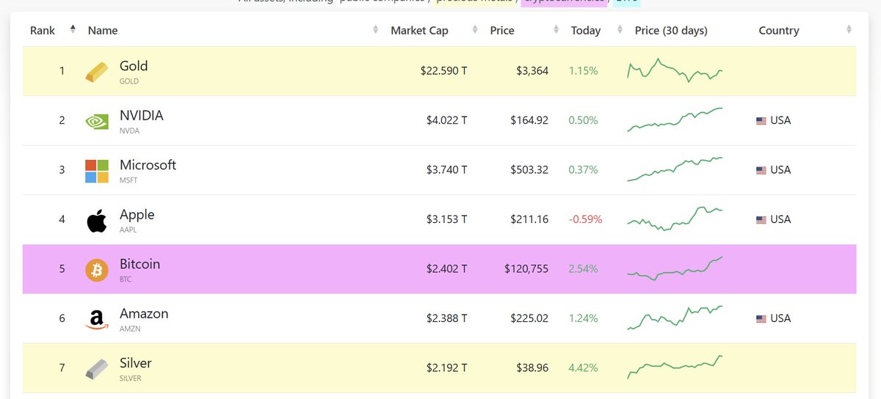This screenshot has height=399, width=881.
Task: Click the Amazon logo icon
Action: point(96,319)
